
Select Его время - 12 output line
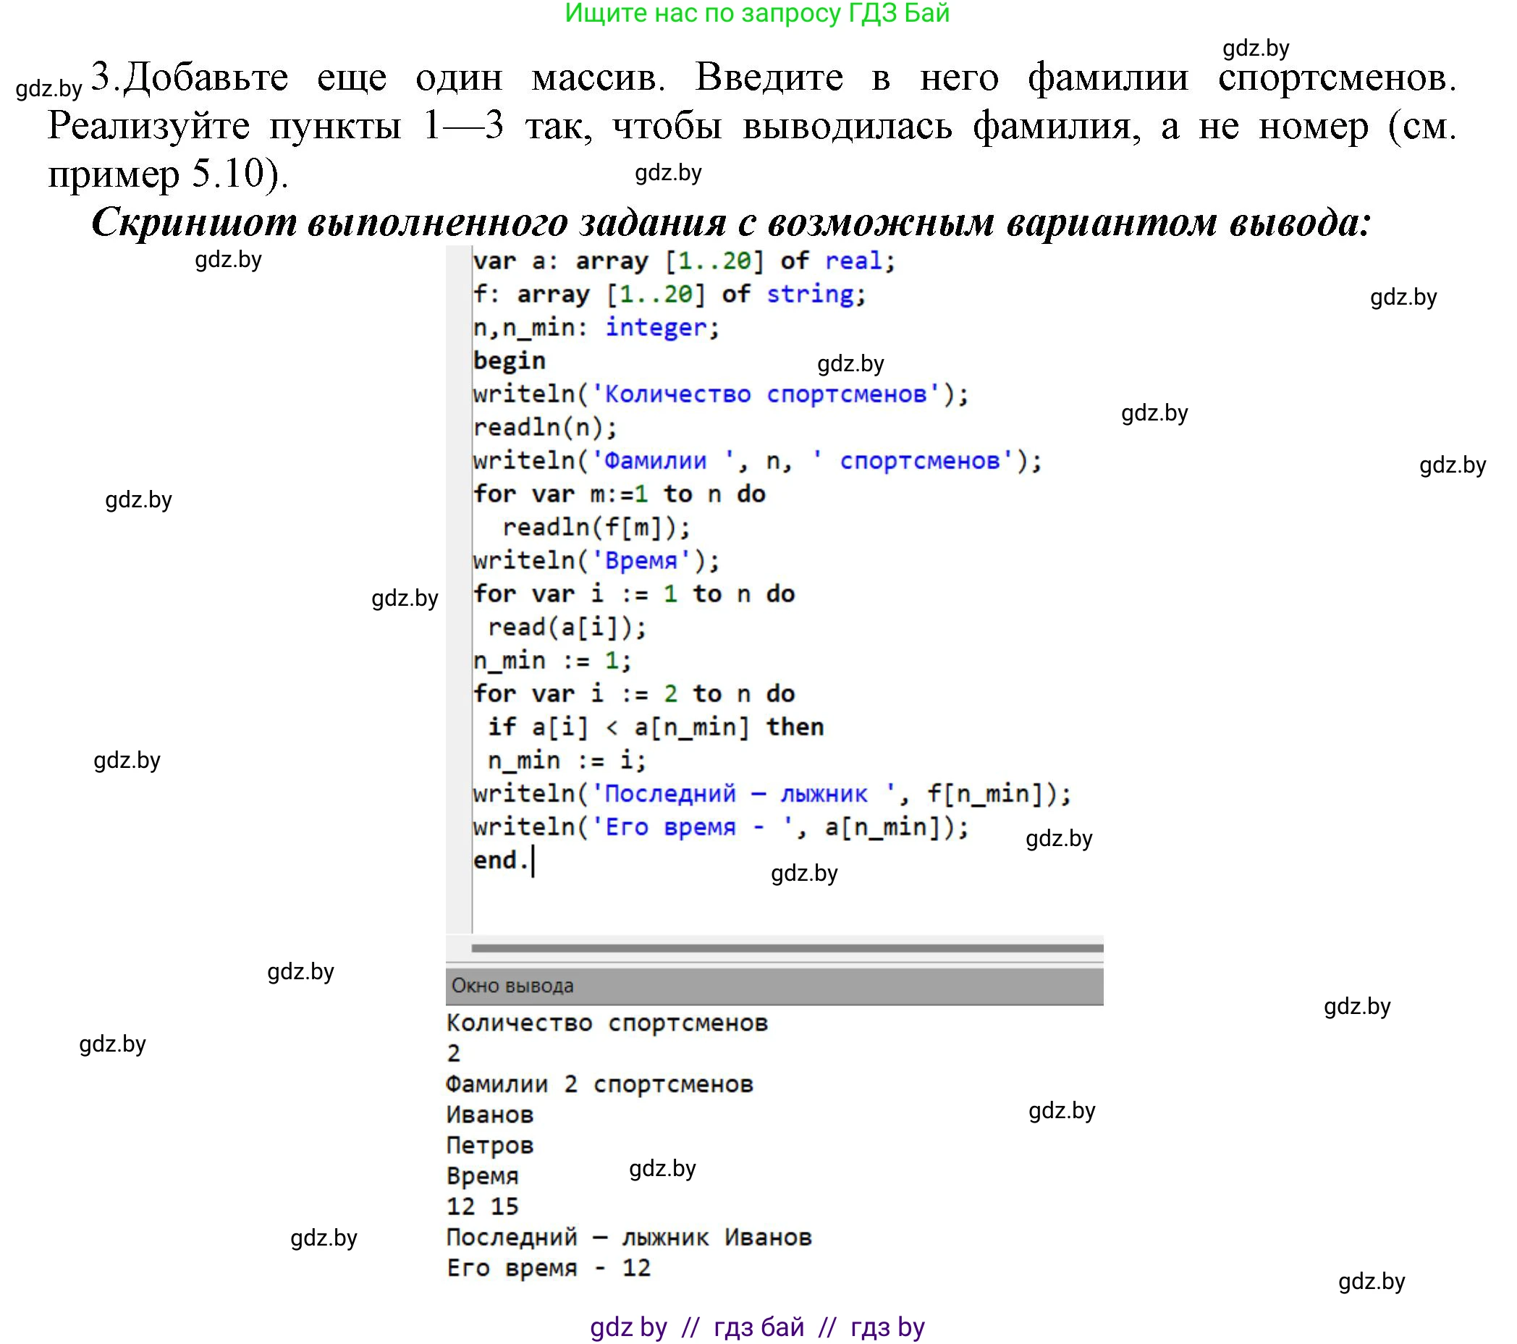[x=549, y=1267]
